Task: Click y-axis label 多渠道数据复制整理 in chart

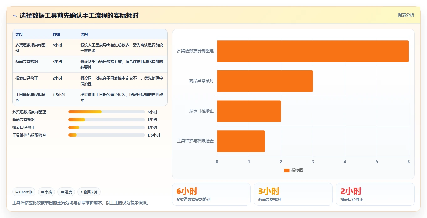Action: pos(195,51)
